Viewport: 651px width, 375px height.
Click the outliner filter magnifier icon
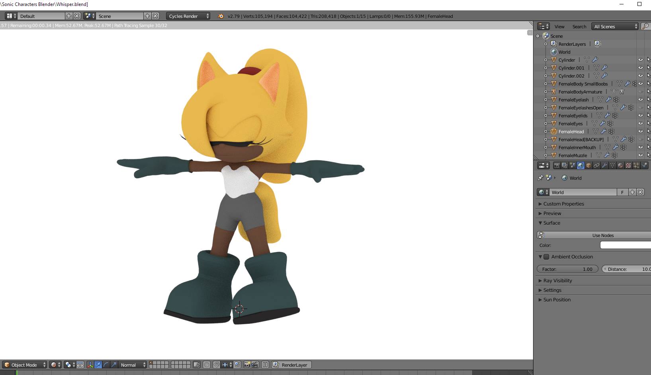point(646,26)
